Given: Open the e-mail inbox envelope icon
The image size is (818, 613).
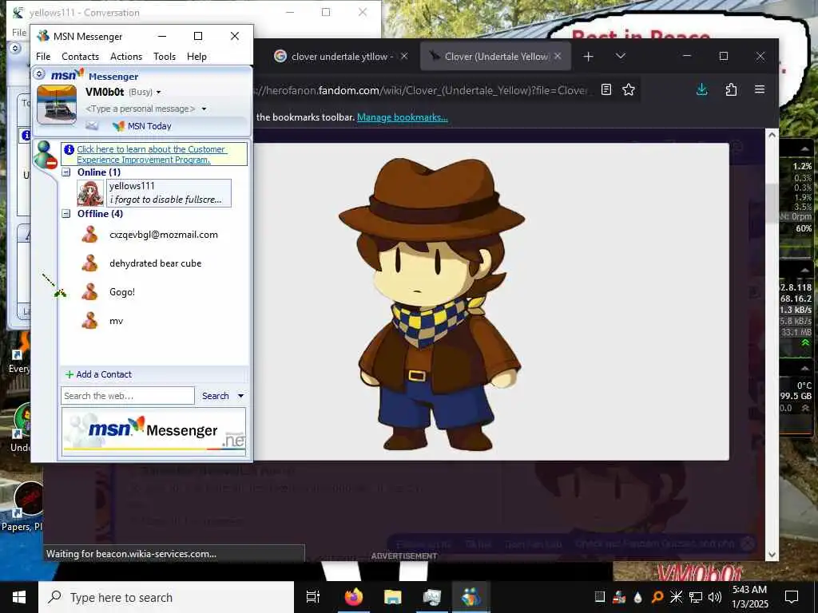Looking at the screenshot, I should tap(92, 125).
